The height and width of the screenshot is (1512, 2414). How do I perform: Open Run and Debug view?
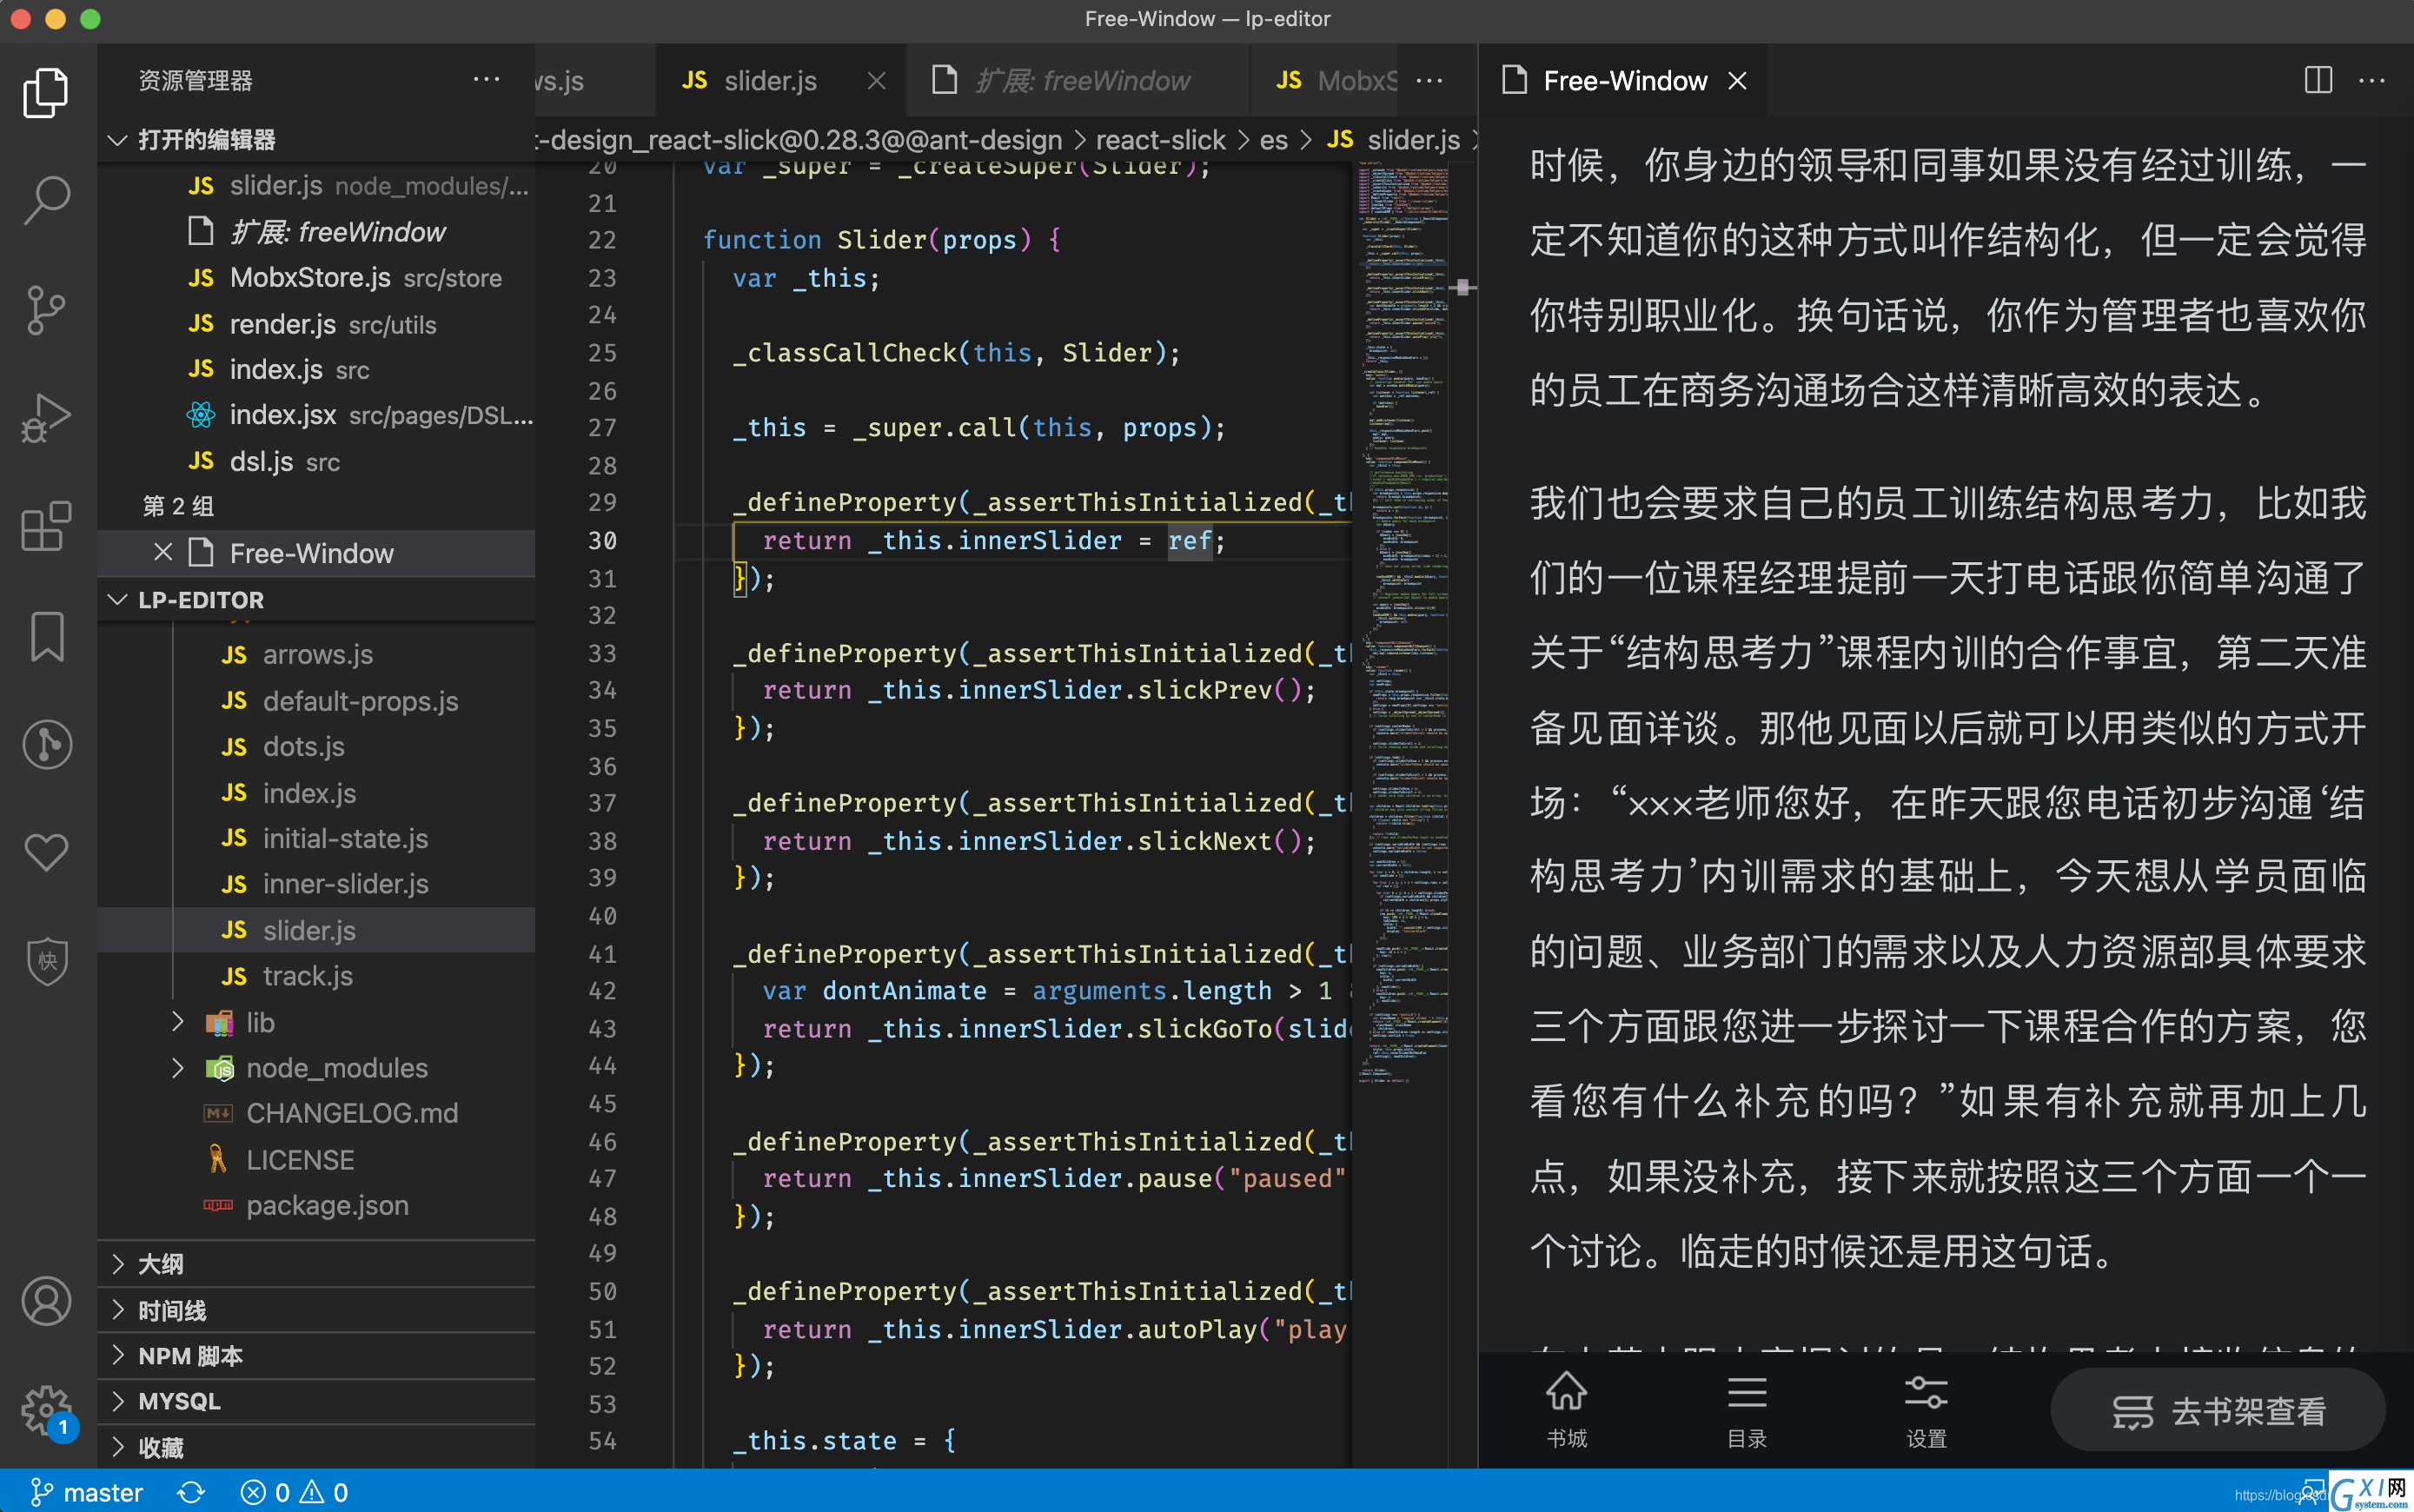pos(46,418)
